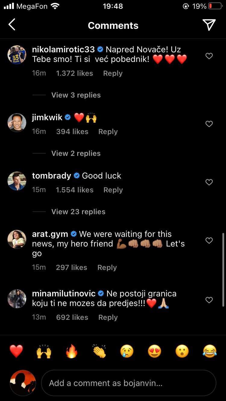Click the Add a comment input field
This screenshot has height=401, width=226.
(129, 383)
